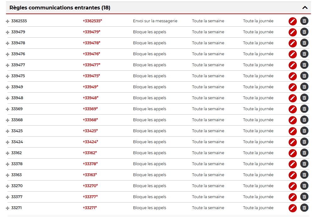The height and width of the screenshot is (217, 321).
Task: Grab the drag handle for rule 339477
Action: click(x=8, y=65)
